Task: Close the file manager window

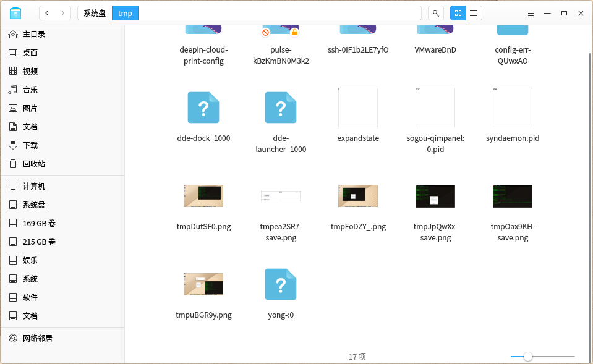Action: (x=581, y=13)
